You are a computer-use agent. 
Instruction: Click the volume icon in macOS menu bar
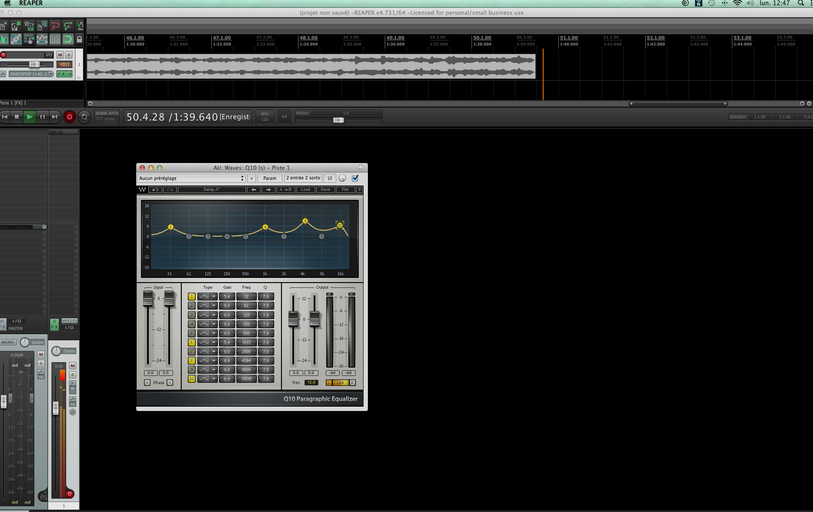(x=750, y=3)
